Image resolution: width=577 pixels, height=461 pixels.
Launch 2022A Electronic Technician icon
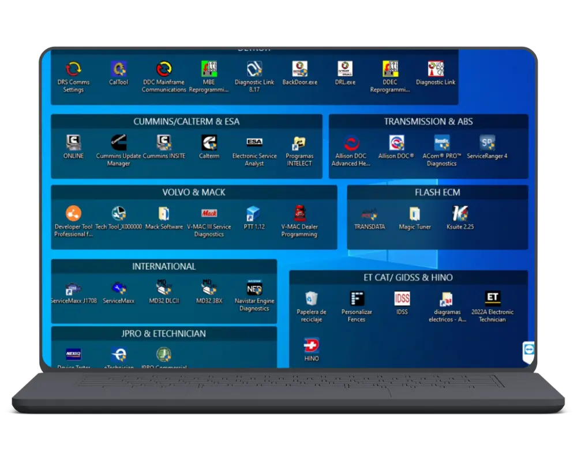492,298
